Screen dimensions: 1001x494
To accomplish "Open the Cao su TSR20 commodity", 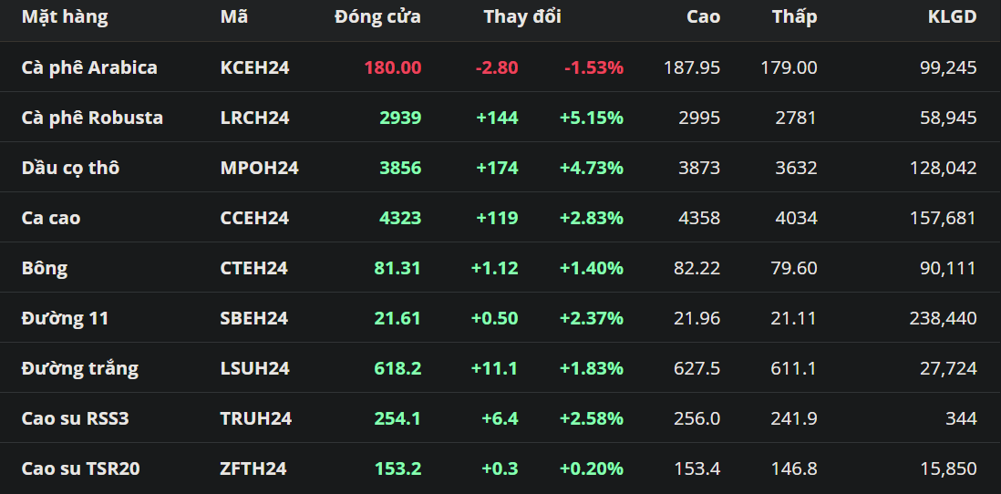I will point(81,468).
